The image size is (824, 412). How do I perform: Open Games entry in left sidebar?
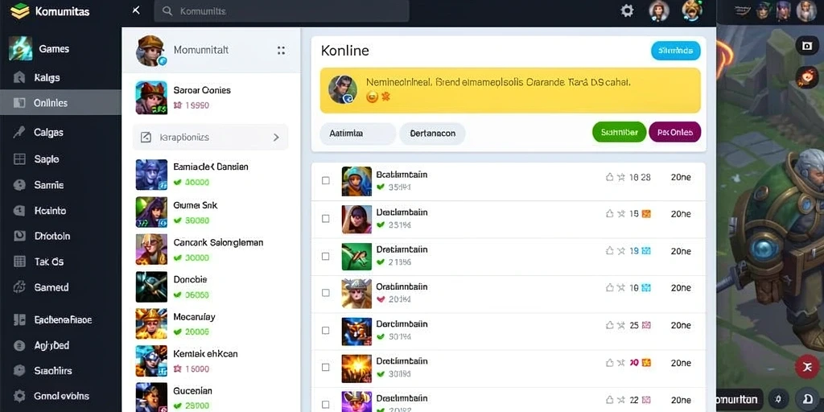60,49
